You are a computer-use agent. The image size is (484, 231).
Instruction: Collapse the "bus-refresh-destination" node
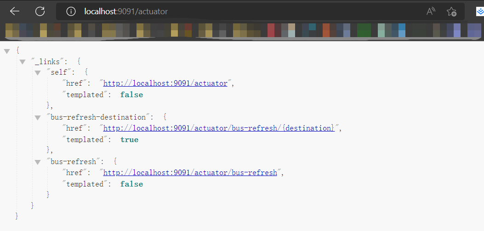pos(38,117)
